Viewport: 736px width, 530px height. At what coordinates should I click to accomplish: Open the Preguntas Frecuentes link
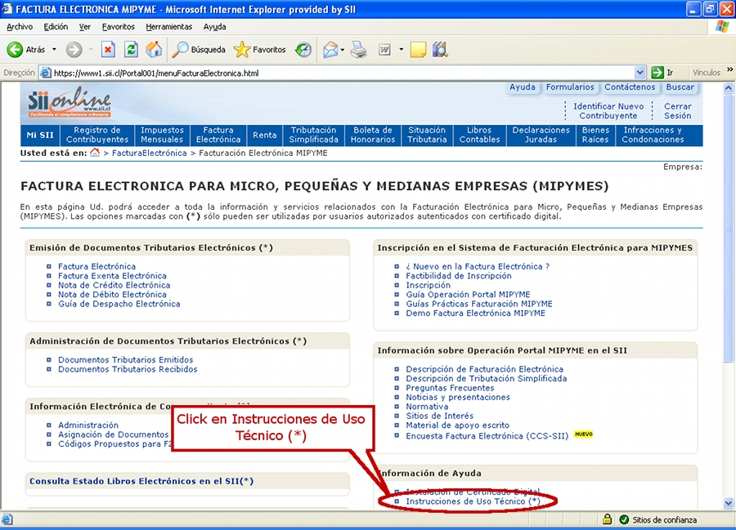[450, 388]
